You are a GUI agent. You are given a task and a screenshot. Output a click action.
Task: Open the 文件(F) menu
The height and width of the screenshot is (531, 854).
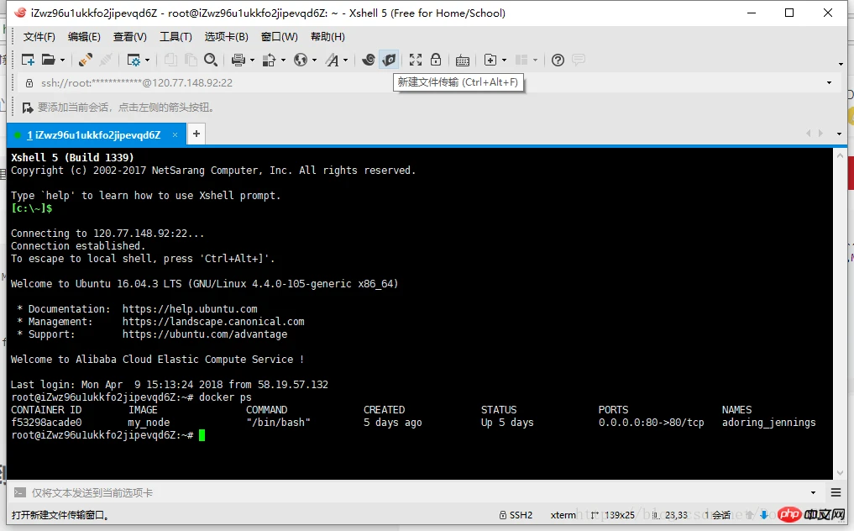[x=39, y=36]
